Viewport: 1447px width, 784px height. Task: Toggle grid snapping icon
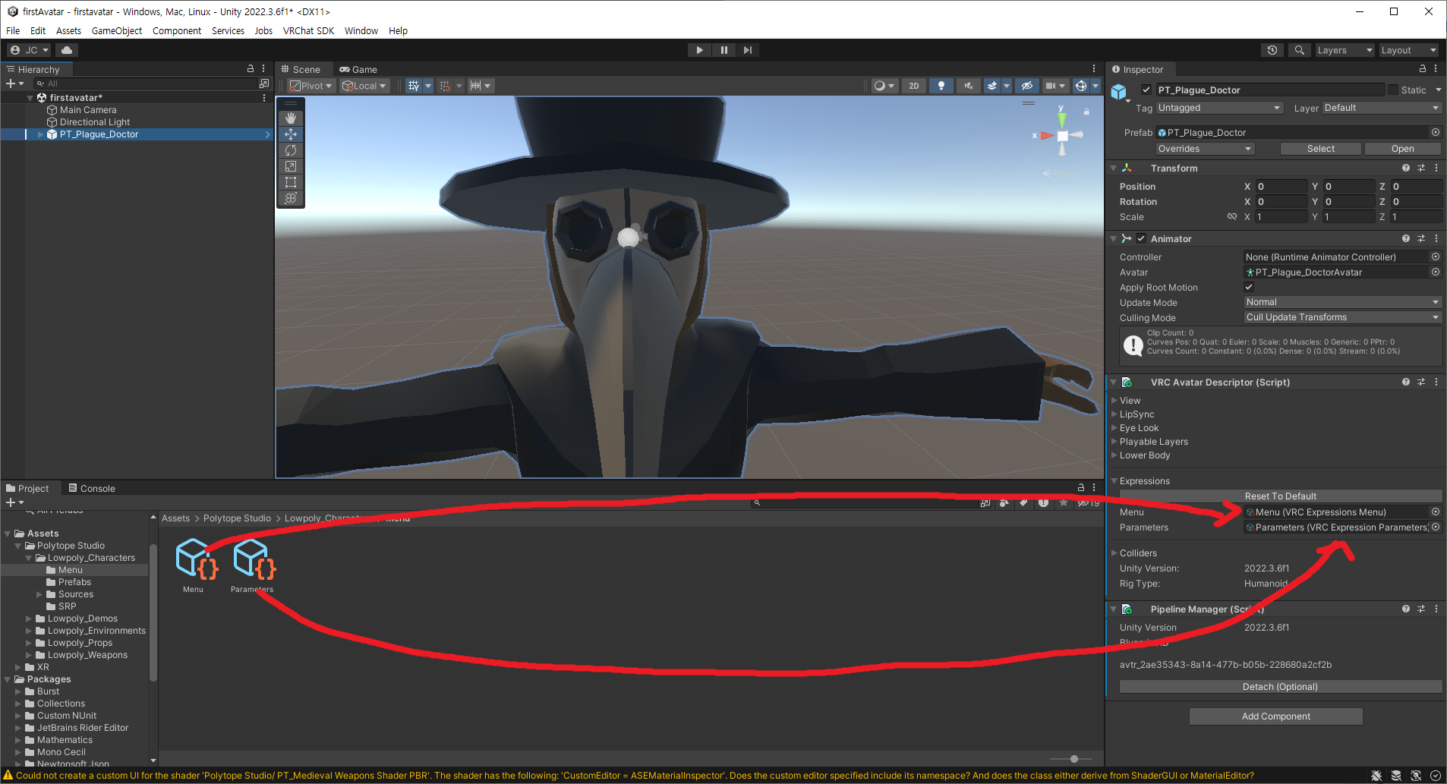414,86
